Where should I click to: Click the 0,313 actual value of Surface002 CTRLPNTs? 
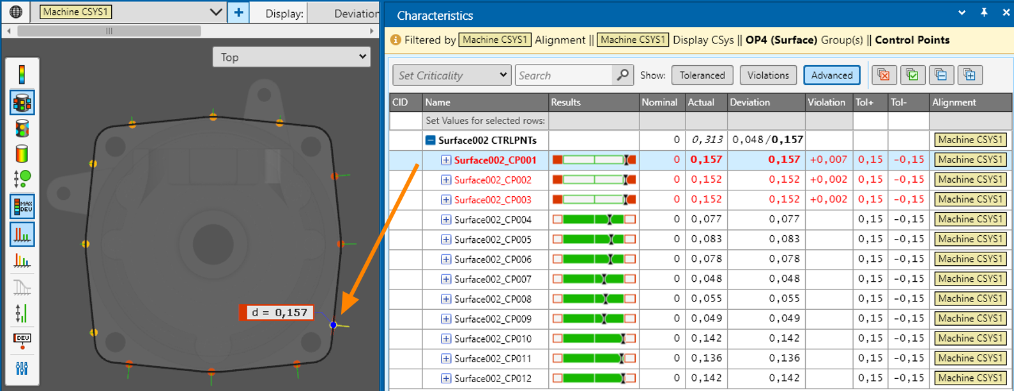tap(707, 140)
